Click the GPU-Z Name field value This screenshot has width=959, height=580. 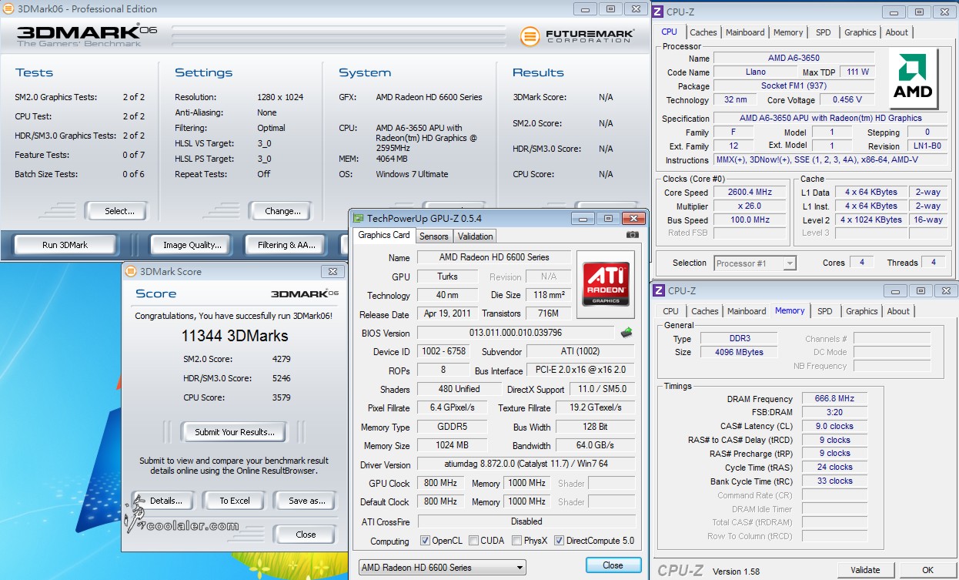pos(494,257)
